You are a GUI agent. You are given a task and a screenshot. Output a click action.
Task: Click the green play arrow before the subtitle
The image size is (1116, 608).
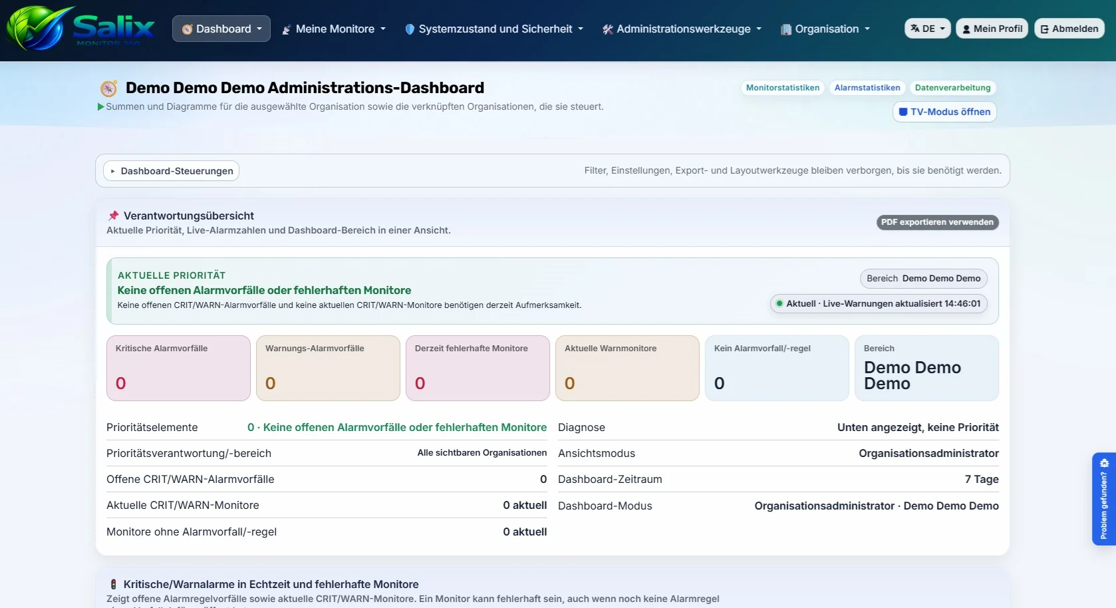101,106
